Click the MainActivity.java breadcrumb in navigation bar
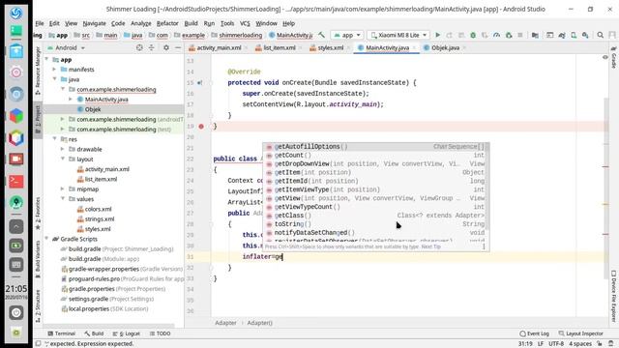The height and width of the screenshot is (348, 619). click(291, 35)
